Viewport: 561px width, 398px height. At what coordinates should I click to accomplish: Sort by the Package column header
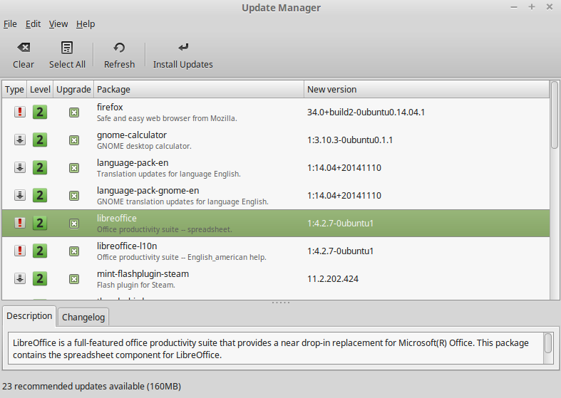tap(199, 89)
